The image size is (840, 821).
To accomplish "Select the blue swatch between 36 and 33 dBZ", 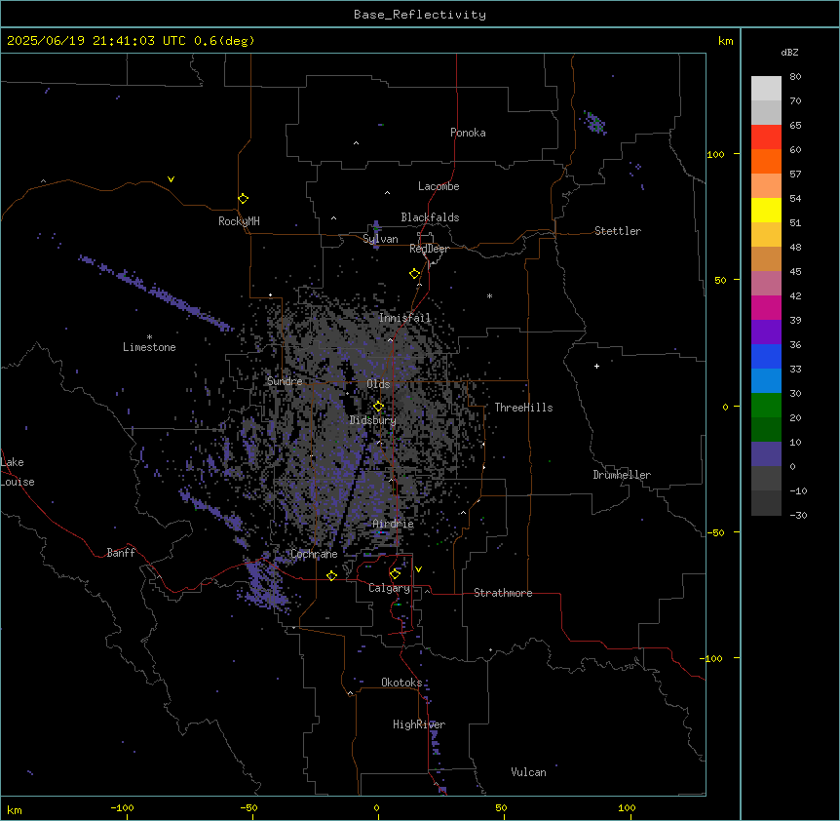I will pos(766,356).
